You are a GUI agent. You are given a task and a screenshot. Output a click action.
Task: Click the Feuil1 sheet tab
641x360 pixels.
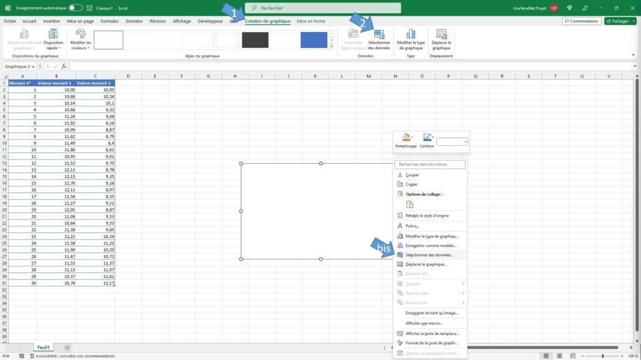point(43,347)
